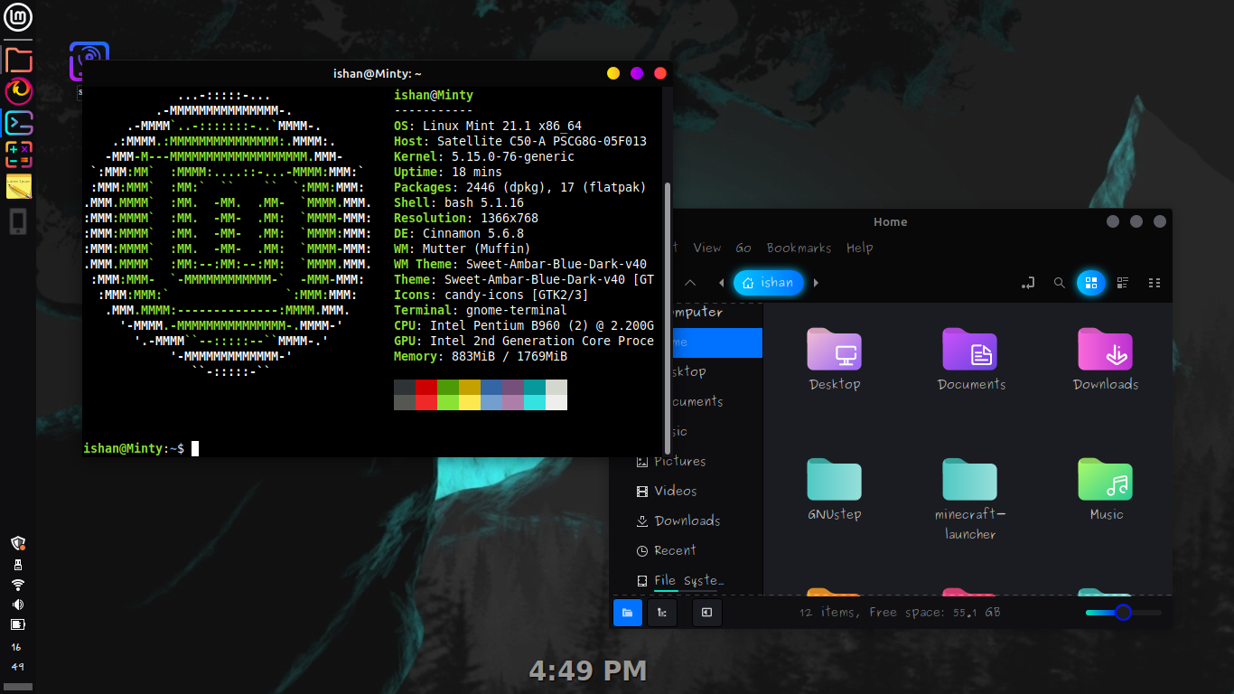Select the GNUstep folder

coord(835,490)
